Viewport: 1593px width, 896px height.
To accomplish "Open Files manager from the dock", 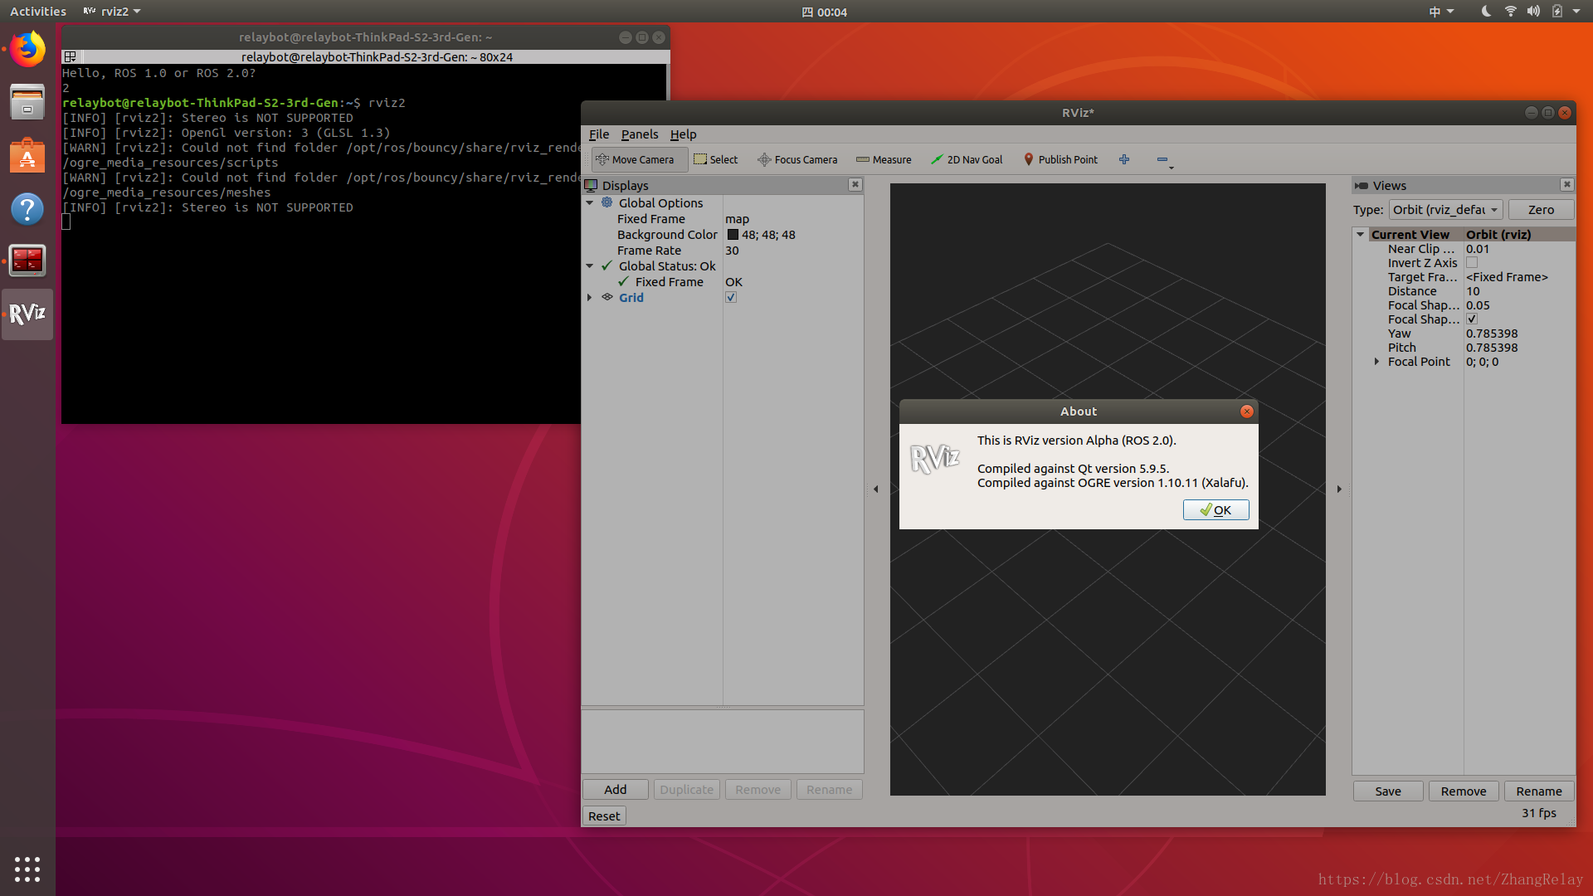I will pyautogui.click(x=27, y=102).
